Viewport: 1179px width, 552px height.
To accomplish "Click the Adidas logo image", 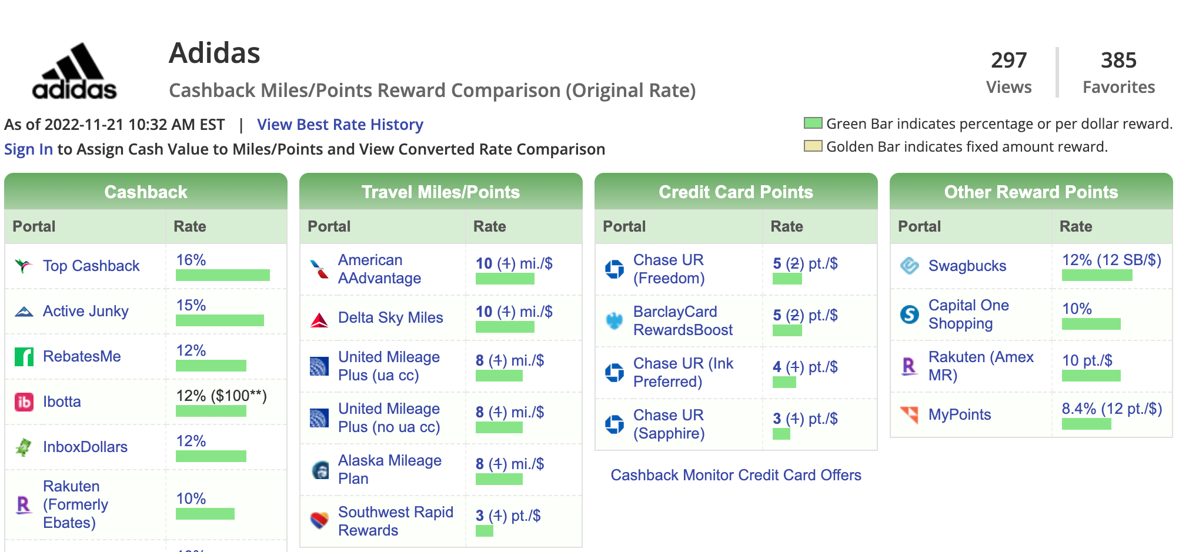I will click(x=74, y=71).
